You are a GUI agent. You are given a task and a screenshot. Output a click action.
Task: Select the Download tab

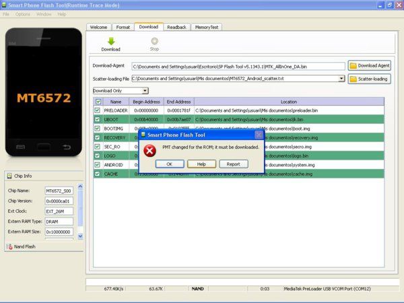click(x=149, y=26)
